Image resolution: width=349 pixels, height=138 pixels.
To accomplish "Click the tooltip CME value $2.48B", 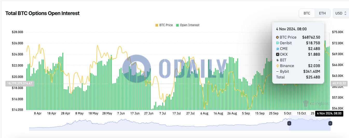I will click(x=315, y=49).
